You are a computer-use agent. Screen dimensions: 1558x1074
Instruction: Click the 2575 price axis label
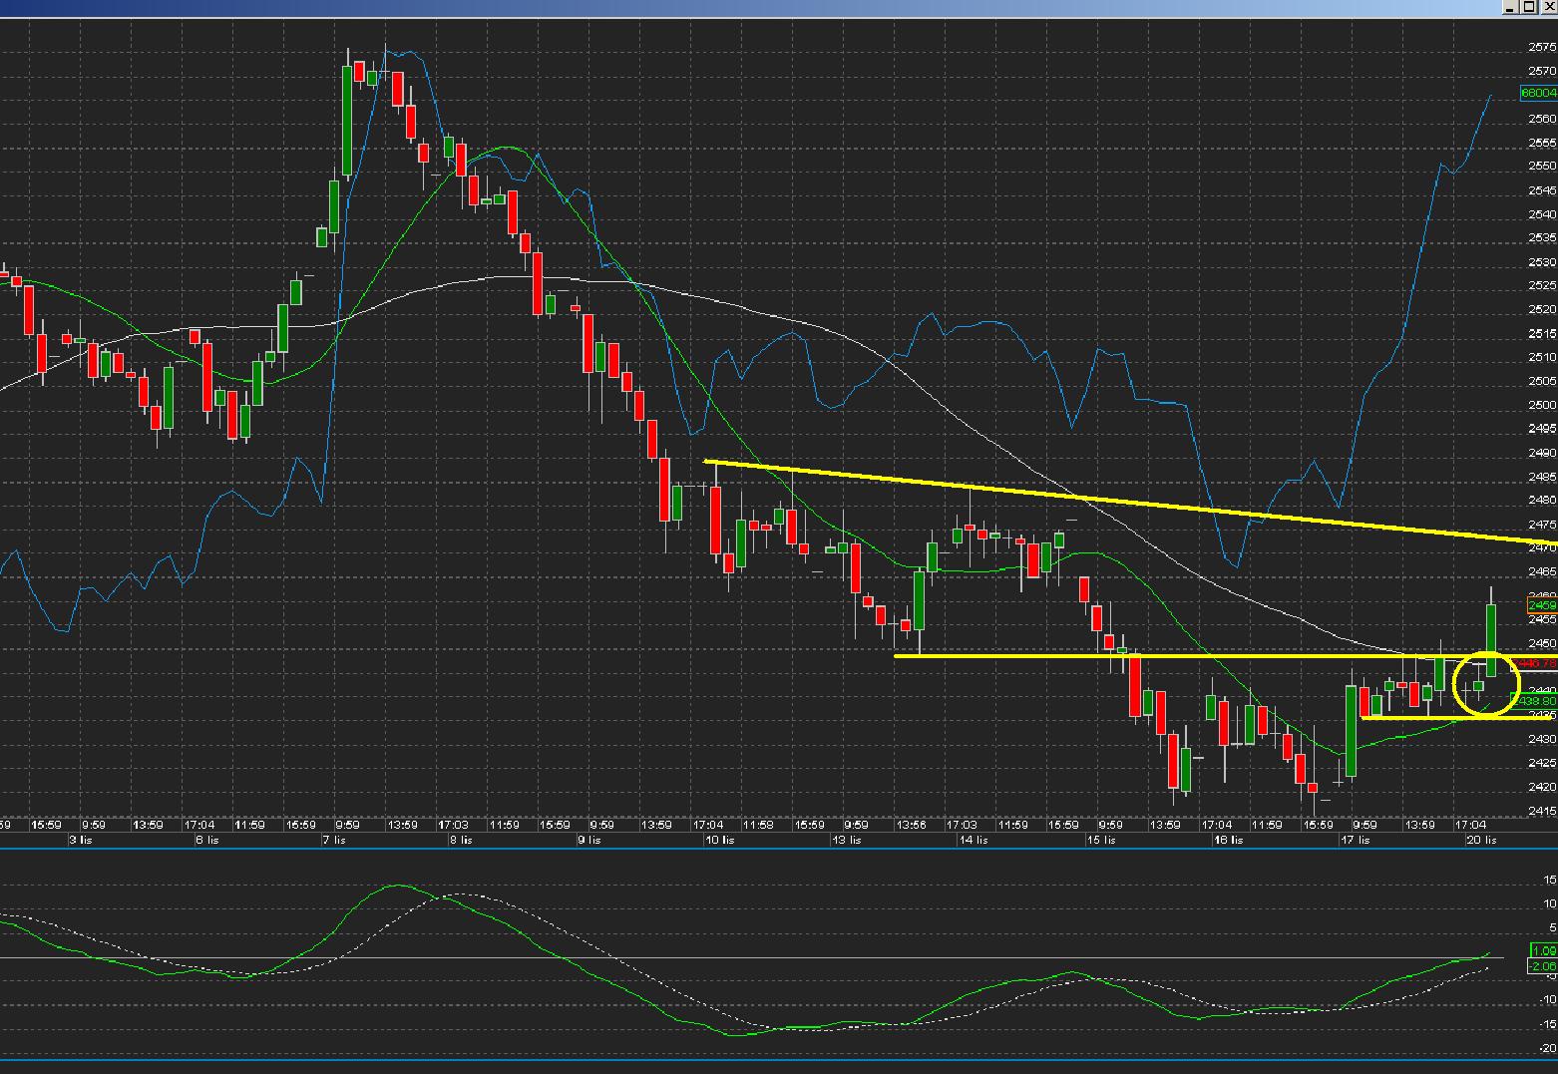1541,47
